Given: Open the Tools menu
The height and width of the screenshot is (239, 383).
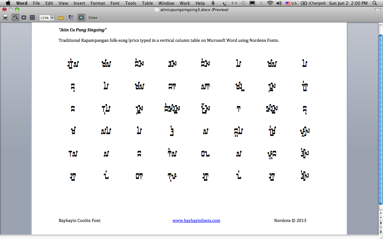Looking at the screenshot, I should (131, 3).
